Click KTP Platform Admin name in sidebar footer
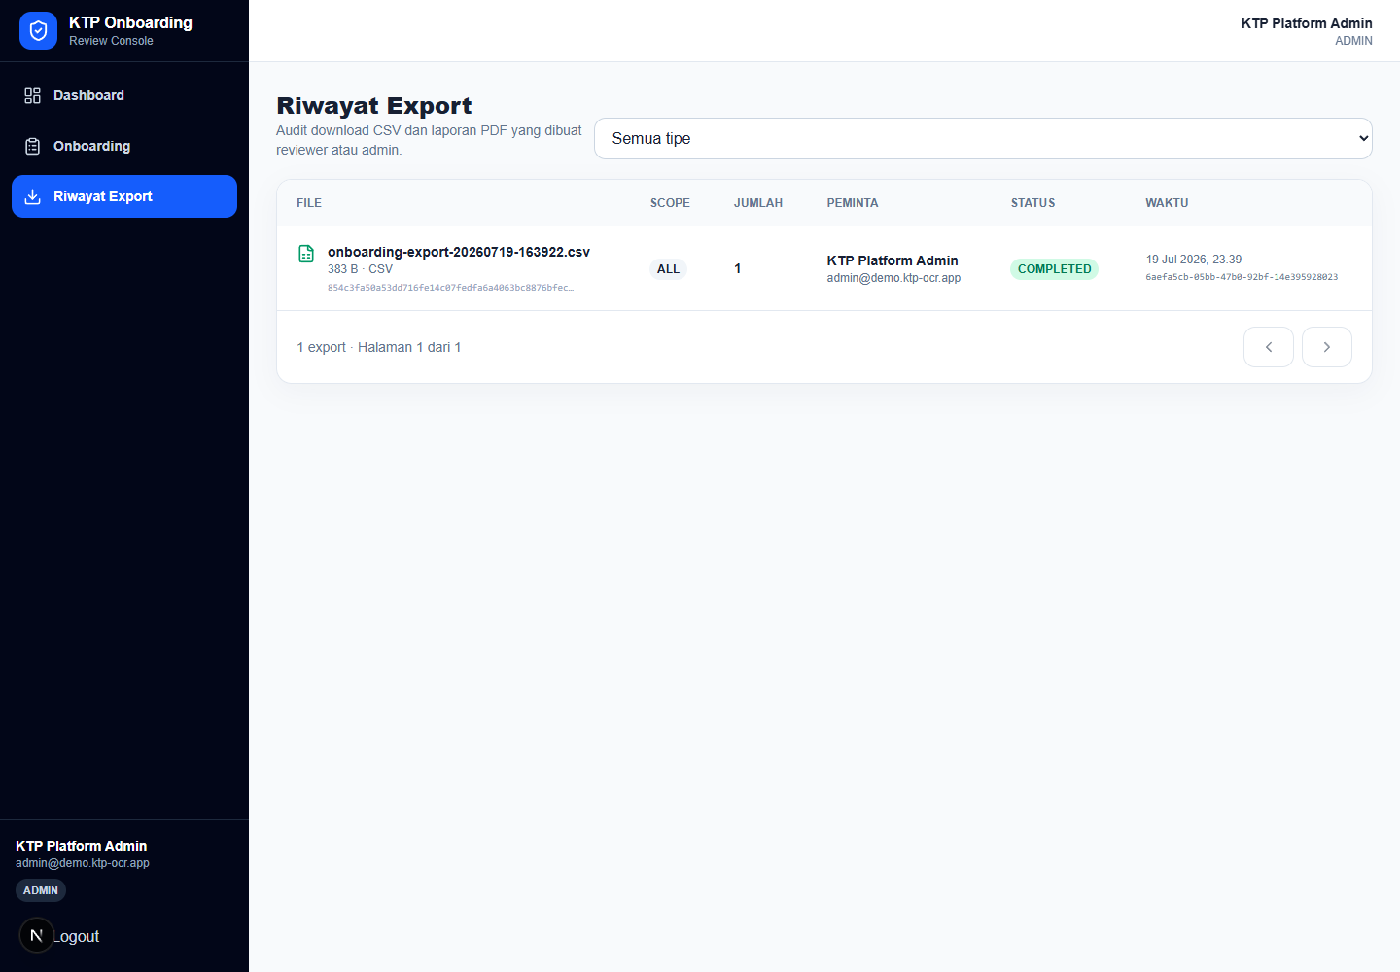The height and width of the screenshot is (972, 1400). pos(82,846)
